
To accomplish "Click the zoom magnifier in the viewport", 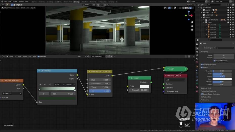I will pos(192,22).
